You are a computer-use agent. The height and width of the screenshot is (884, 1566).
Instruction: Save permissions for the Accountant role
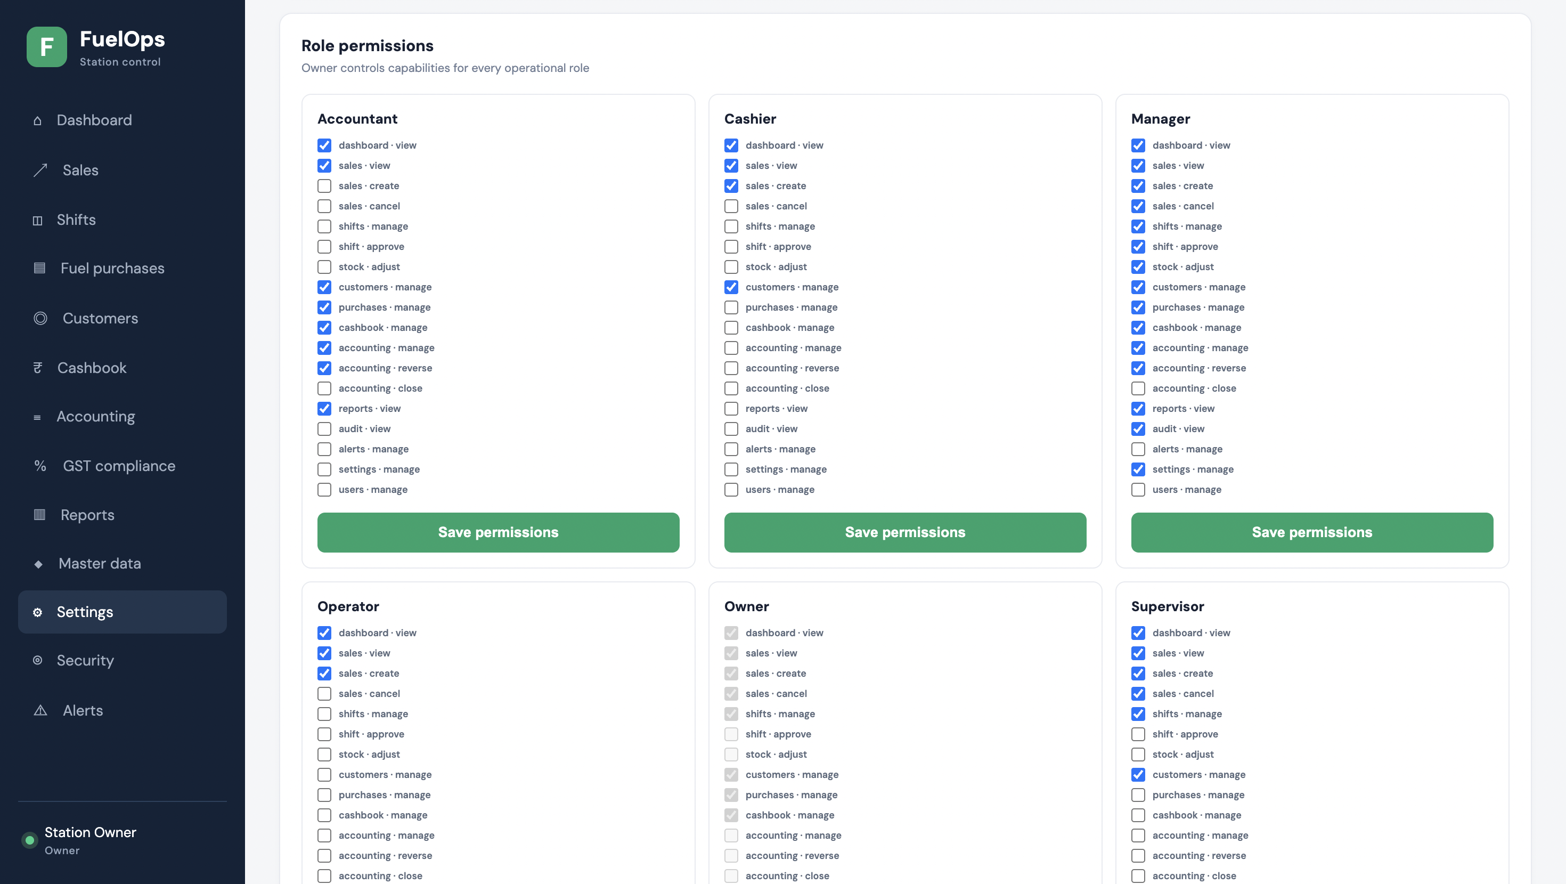pyautogui.click(x=499, y=533)
